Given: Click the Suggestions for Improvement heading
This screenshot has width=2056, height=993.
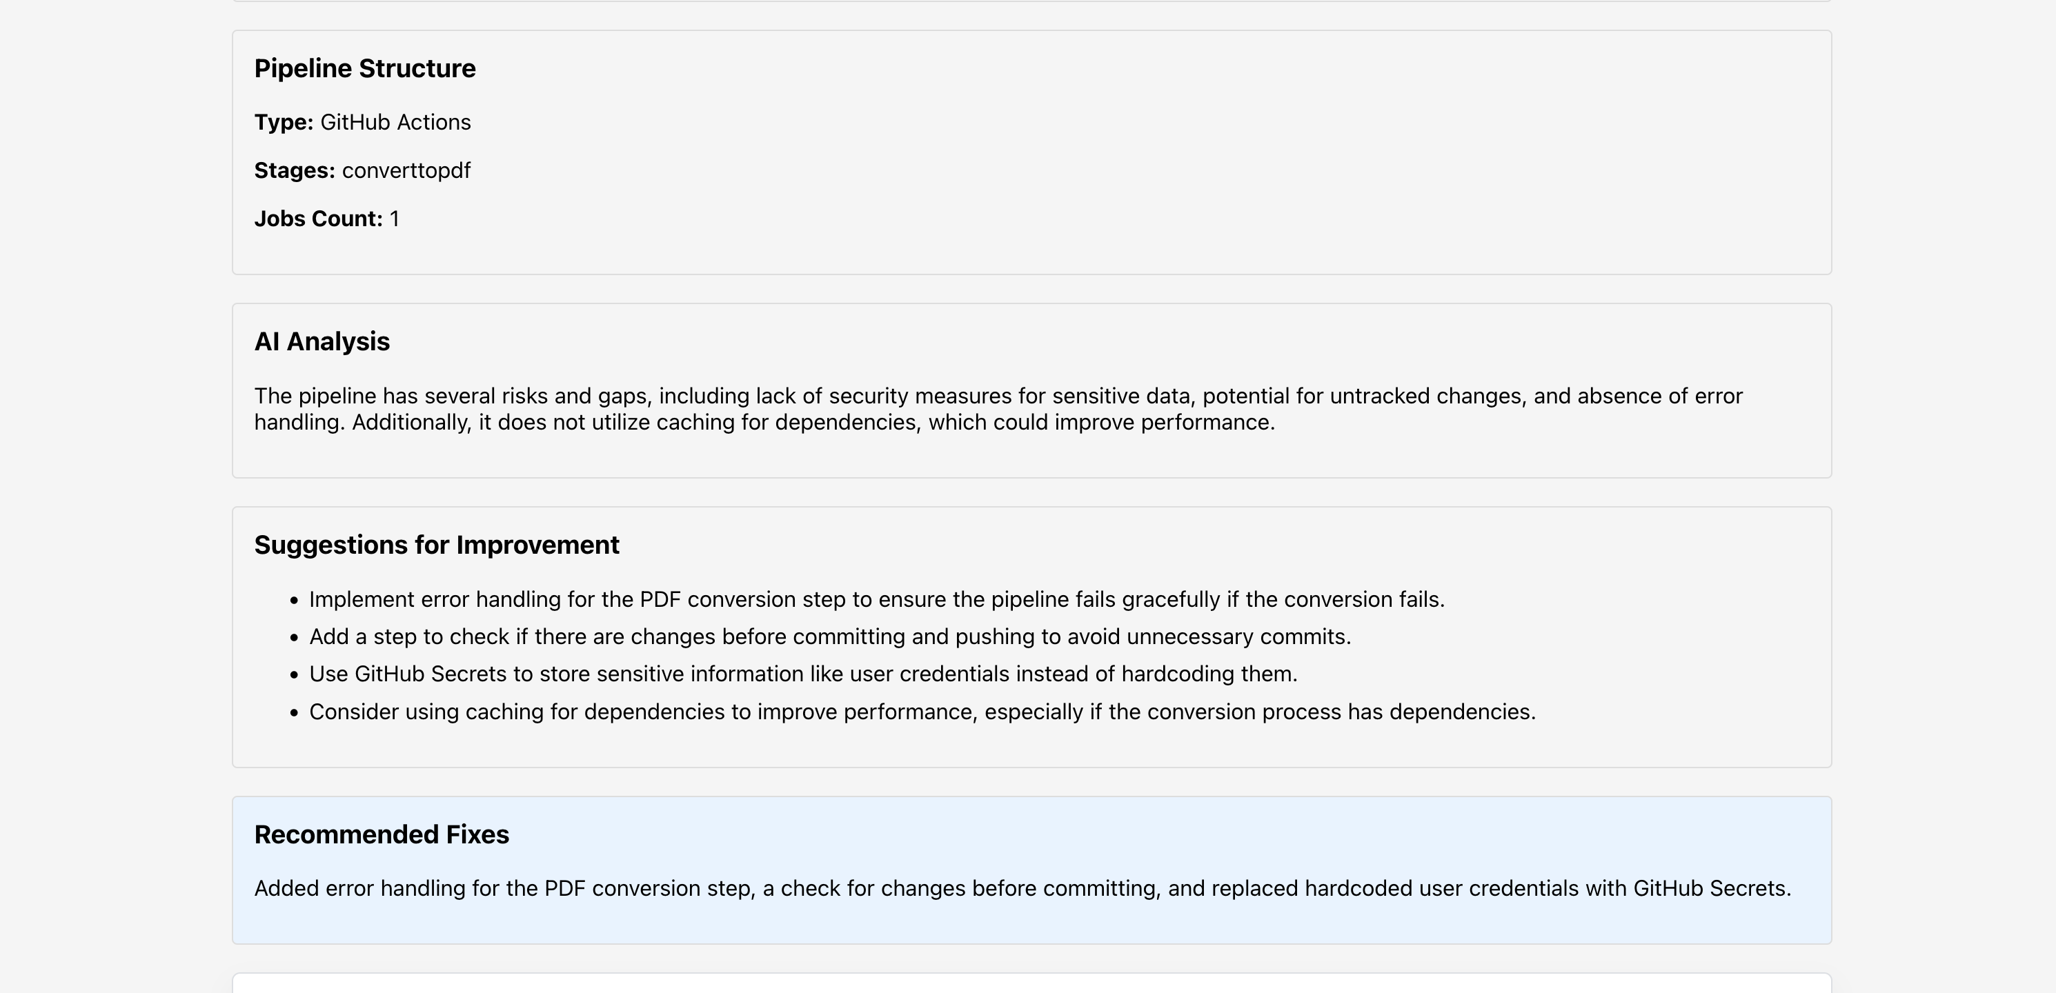Looking at the screenshot, I should [436, 545].
